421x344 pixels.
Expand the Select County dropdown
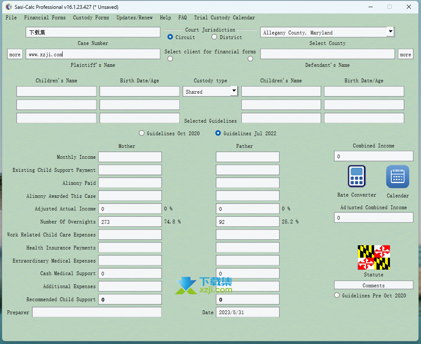coord(391,32)
